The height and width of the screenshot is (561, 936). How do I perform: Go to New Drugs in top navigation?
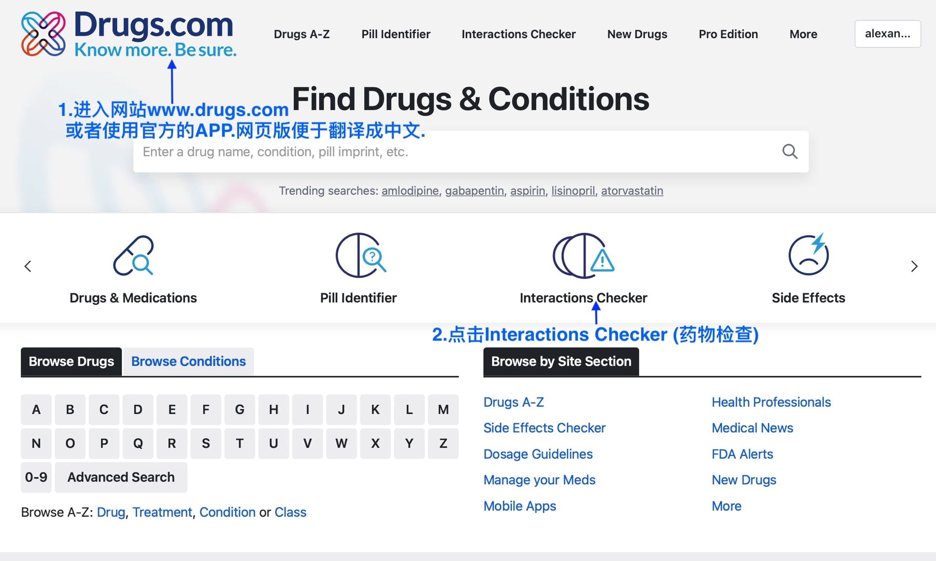pos(637,34)
